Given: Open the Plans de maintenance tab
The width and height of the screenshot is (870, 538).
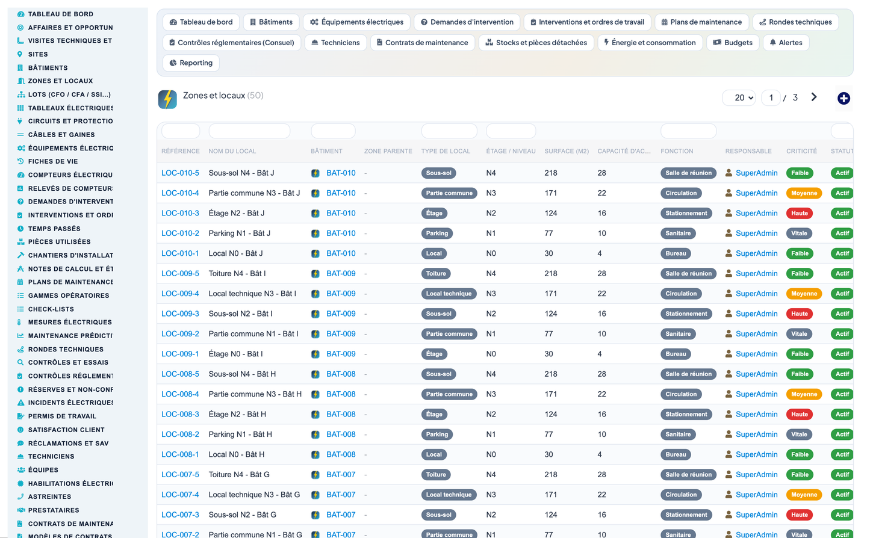Looking at the screenshot, I should click(x=701, y=22).
